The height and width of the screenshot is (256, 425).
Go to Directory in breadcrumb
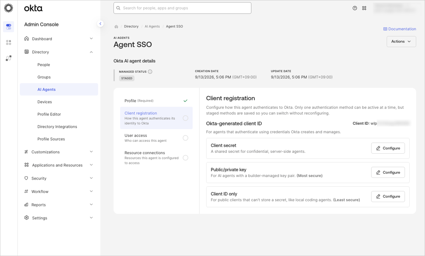pyautogui.click(x=131, y=26)
